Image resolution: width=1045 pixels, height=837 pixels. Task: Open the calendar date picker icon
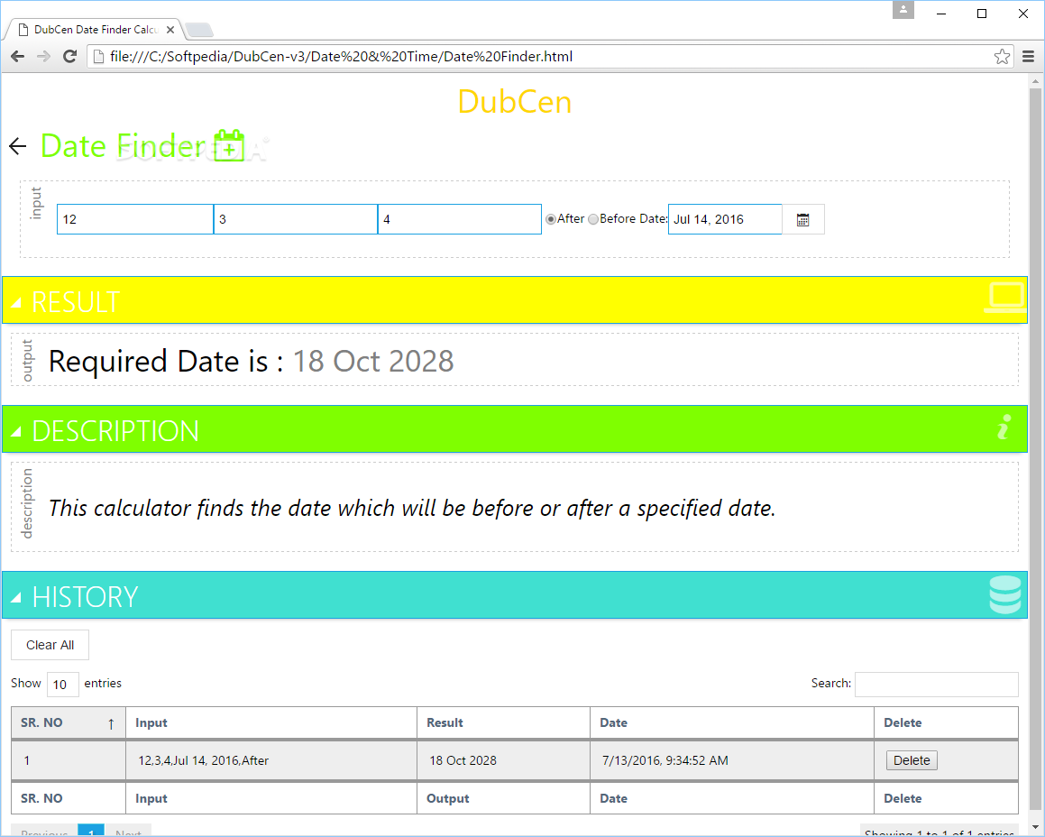point(802,219)
